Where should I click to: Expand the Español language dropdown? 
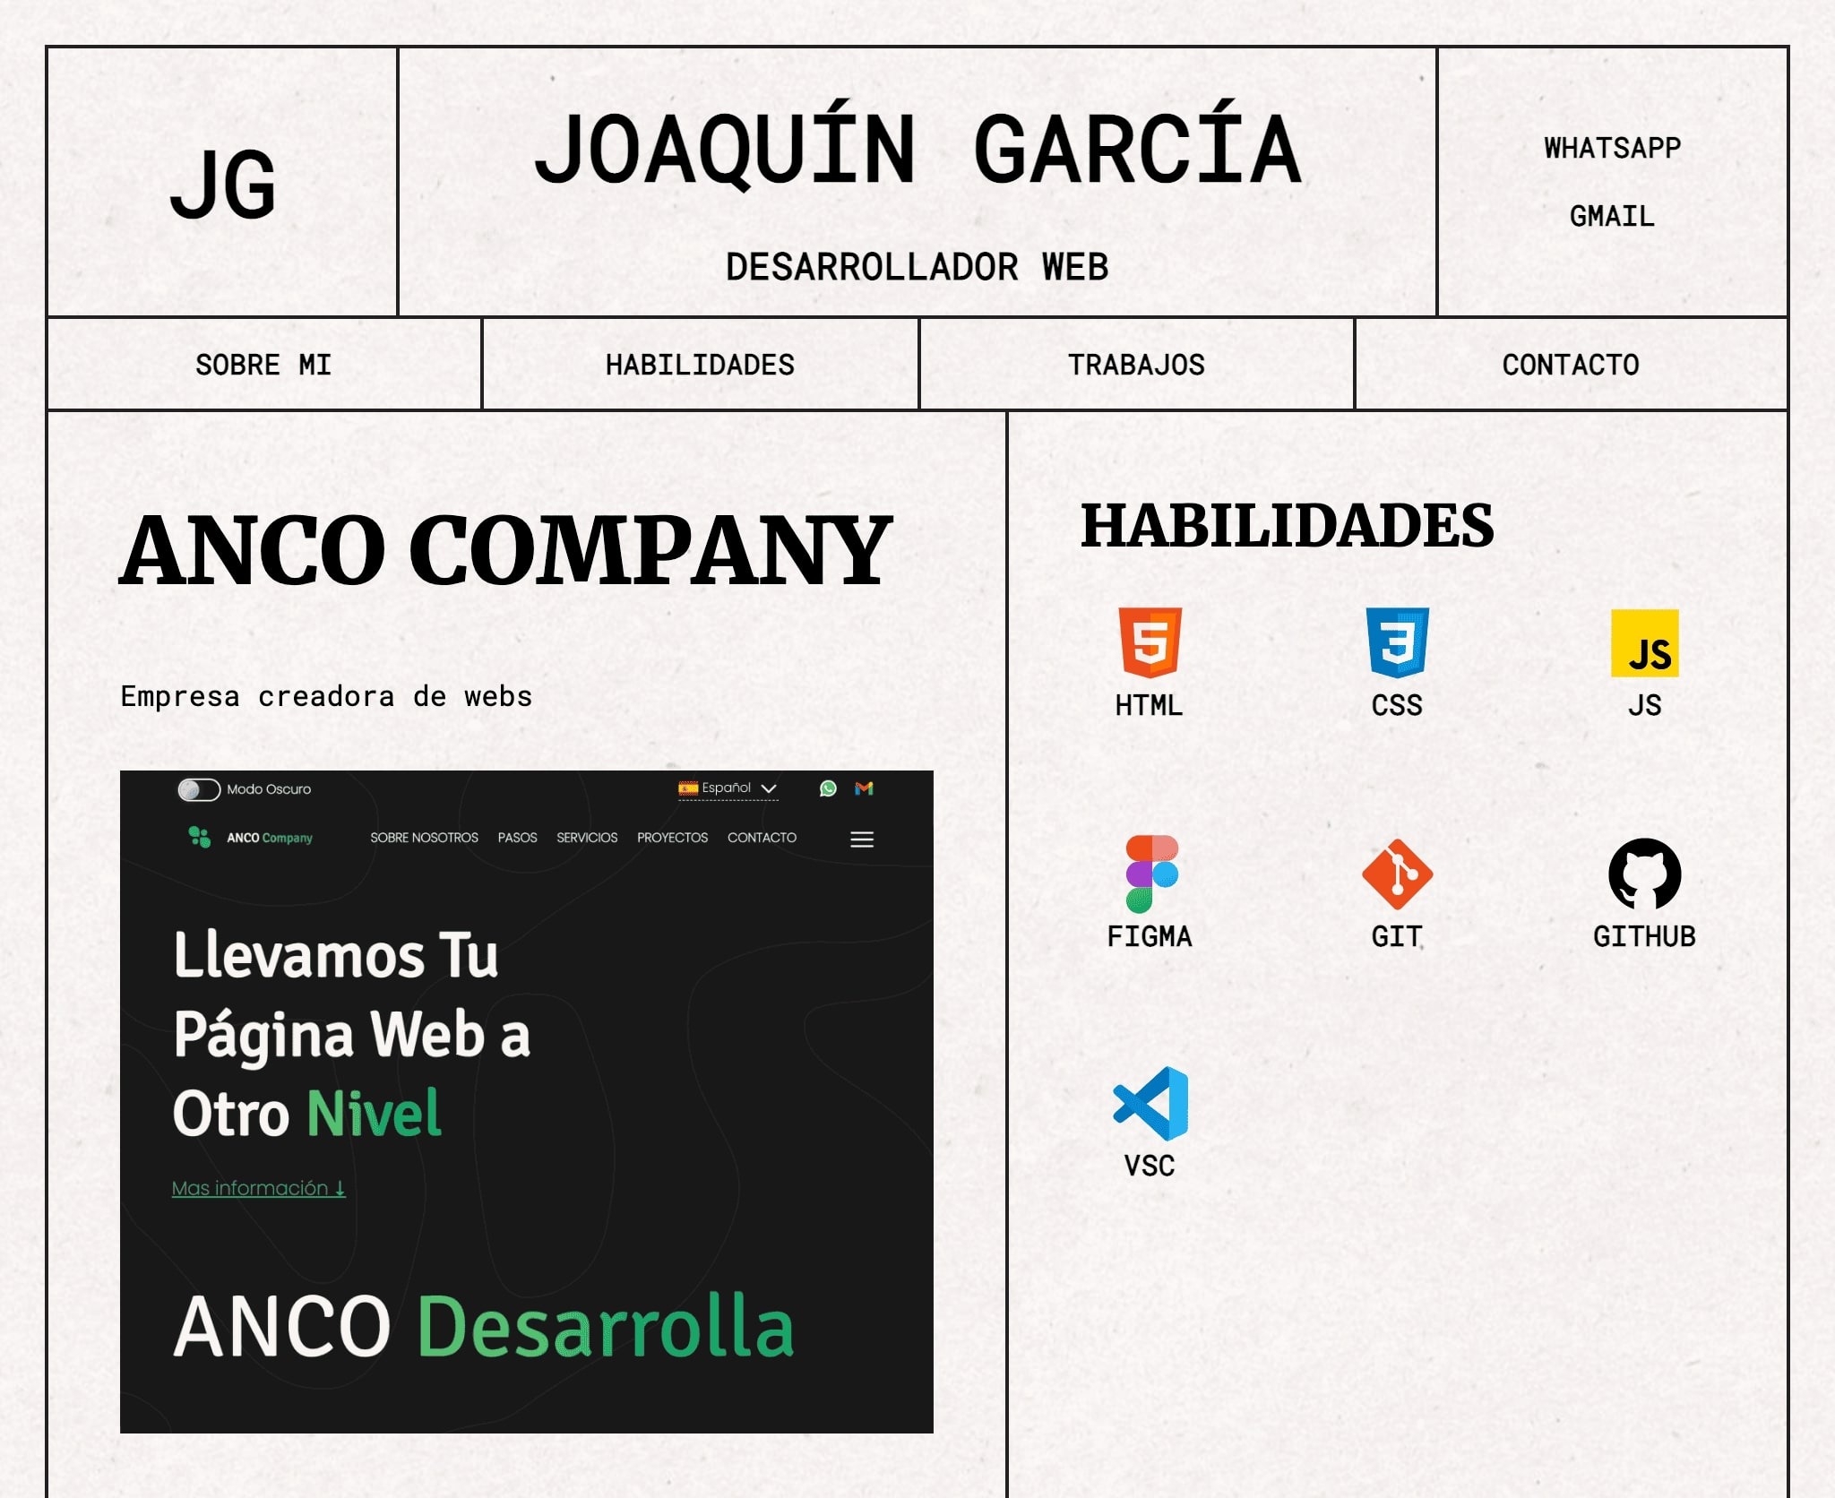click(728, 788)
